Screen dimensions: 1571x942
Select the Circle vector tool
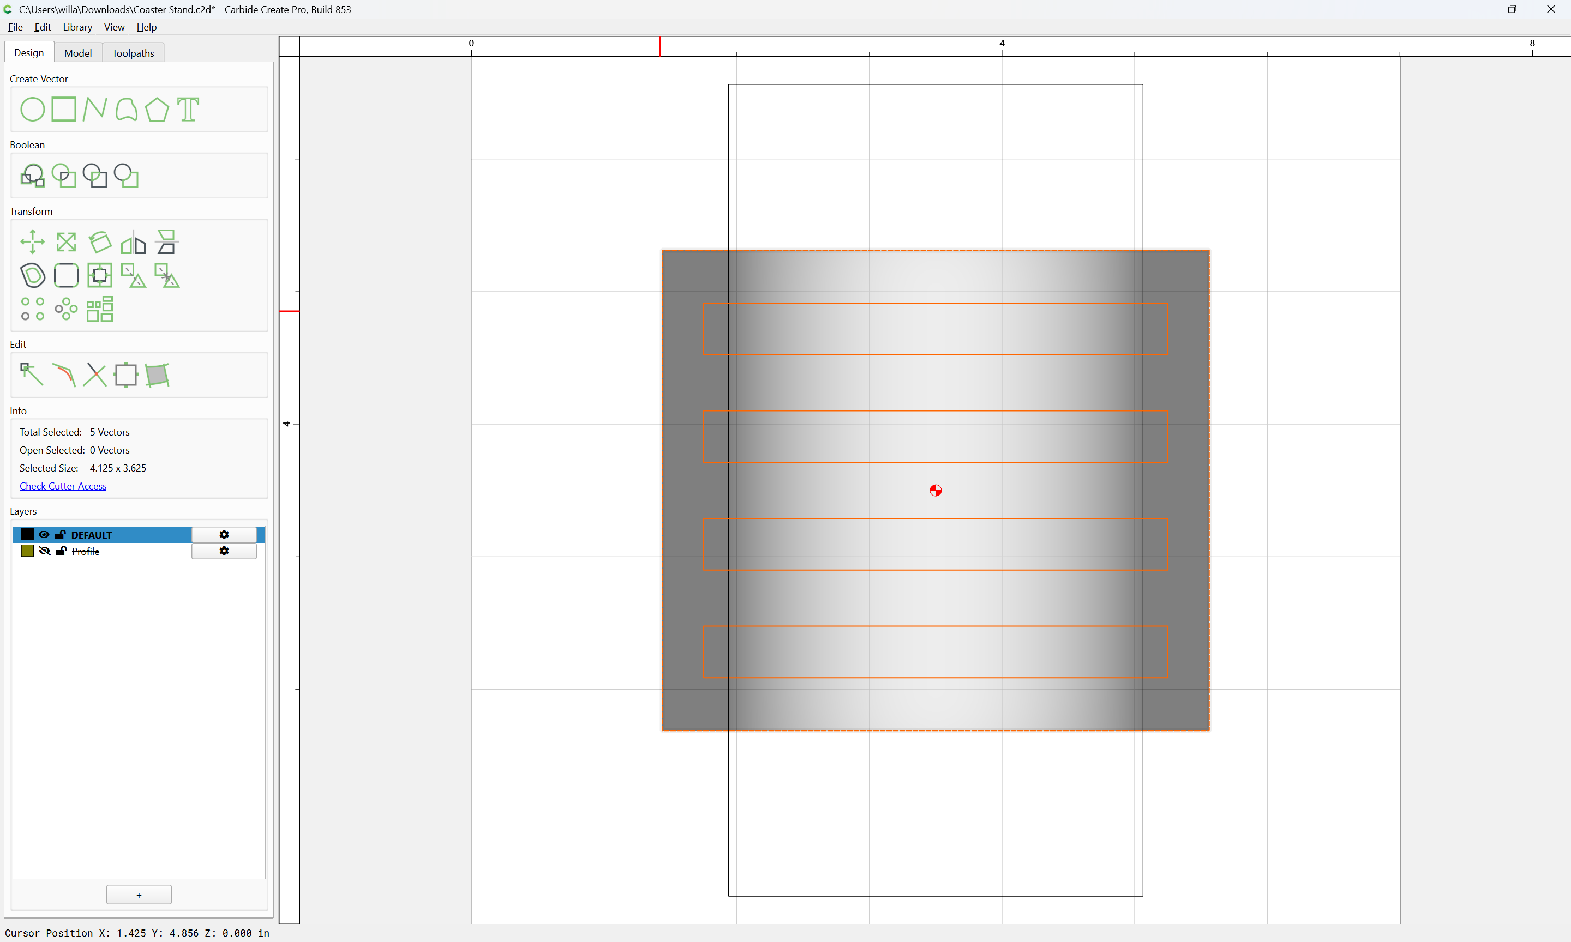click(32, 109)
